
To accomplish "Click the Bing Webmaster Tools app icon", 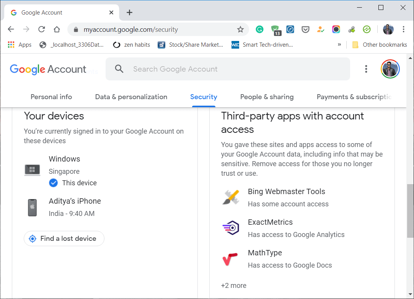I will click(231, 196).
